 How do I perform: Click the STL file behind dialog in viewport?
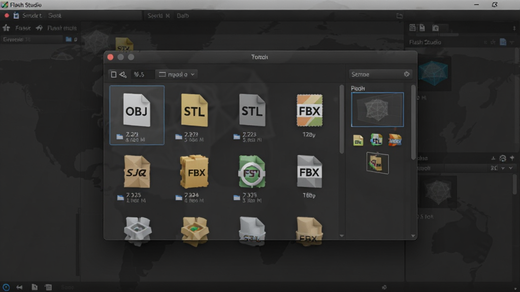coord(124,45)
